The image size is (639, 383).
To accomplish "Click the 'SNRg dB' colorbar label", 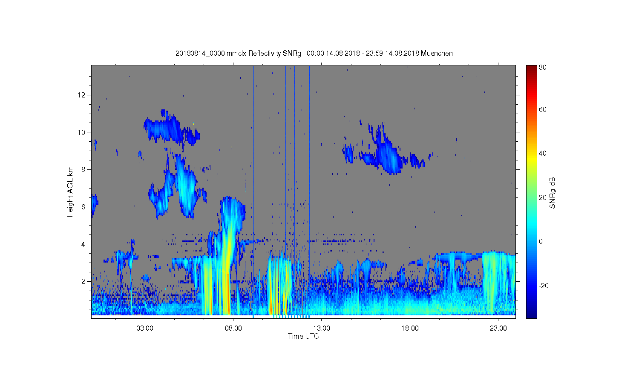I will [x=553, y=193].
